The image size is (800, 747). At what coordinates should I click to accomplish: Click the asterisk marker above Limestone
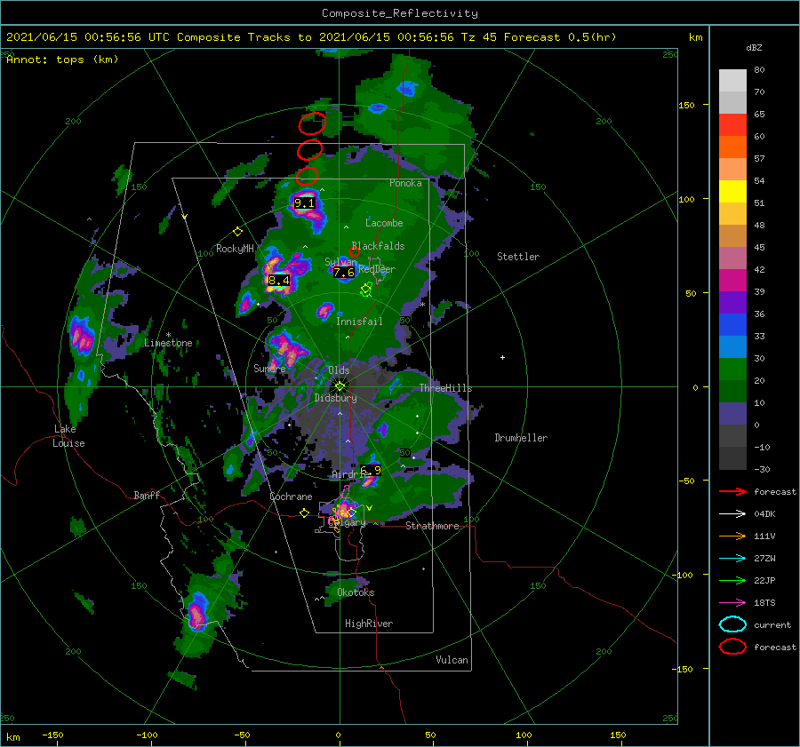point(168,335)
